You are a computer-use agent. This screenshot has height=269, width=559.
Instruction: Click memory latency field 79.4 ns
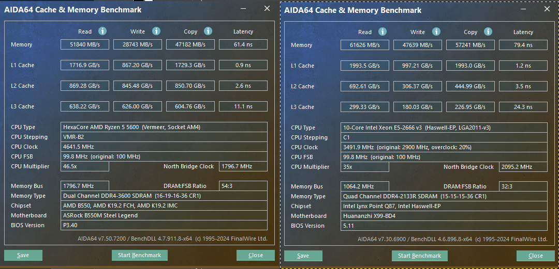click(523, 45)
